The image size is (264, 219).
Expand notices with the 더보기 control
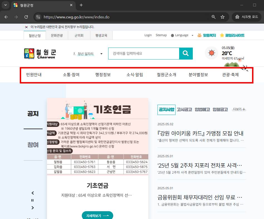click(239, 109)
